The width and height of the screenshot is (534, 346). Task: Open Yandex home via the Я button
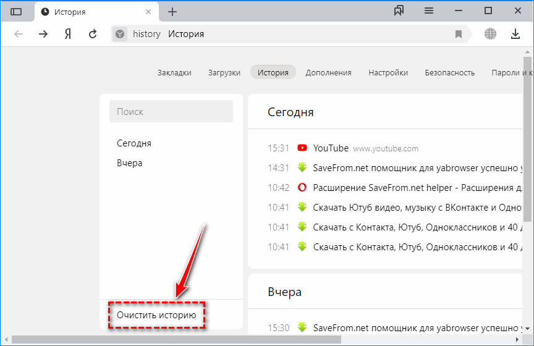click(68, 34)
